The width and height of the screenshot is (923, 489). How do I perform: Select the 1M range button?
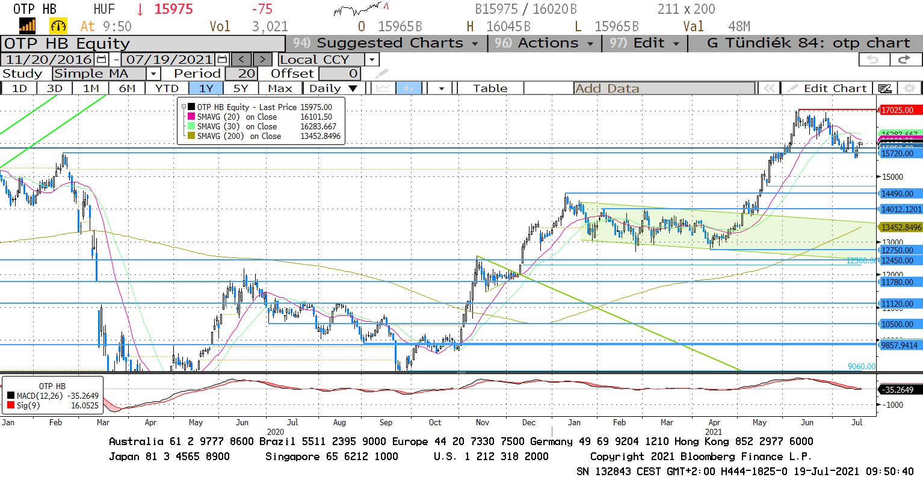coord(91,88)
